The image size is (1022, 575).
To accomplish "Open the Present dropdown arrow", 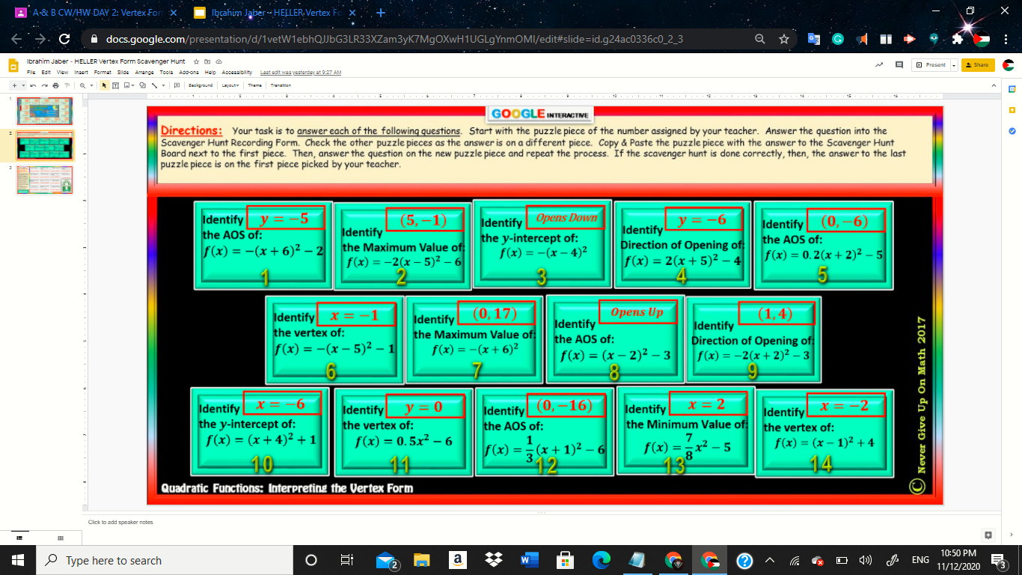I will pos(955,65).
